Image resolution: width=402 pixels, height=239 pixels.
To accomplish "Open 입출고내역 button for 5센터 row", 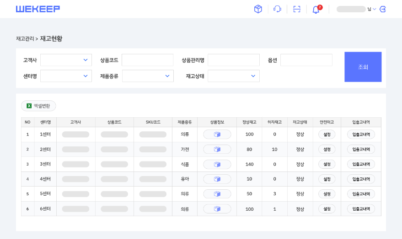I will pyautogui.click(x=361, y=194).
